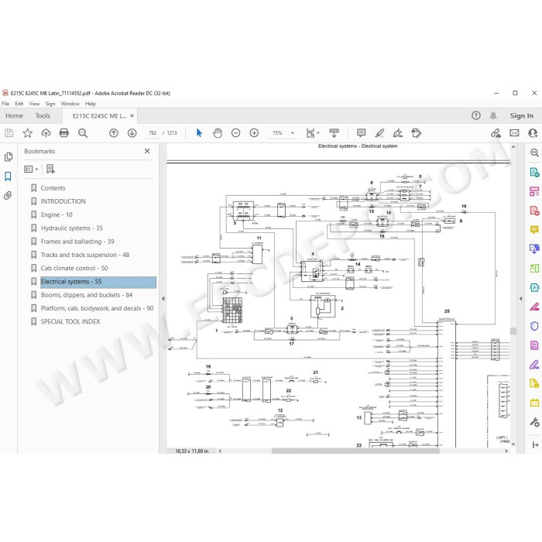Open the File menu
Viewport: 542px width, 542px height.
pyautogui.click(x=5, y=104)
